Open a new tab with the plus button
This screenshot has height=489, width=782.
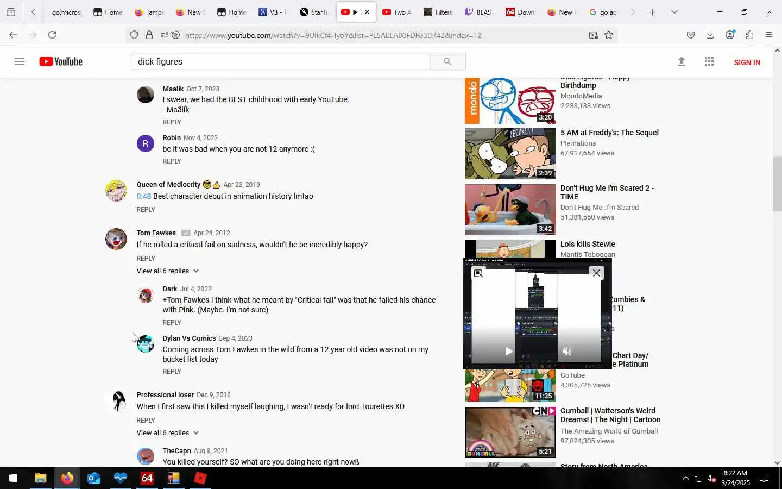[x=653, y=12]
